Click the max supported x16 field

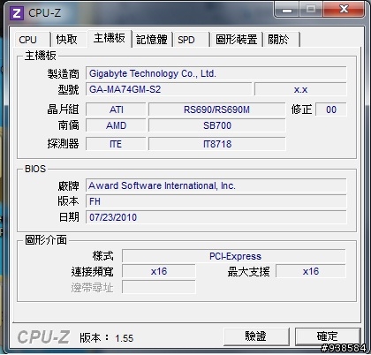click(x=311, y=271)
